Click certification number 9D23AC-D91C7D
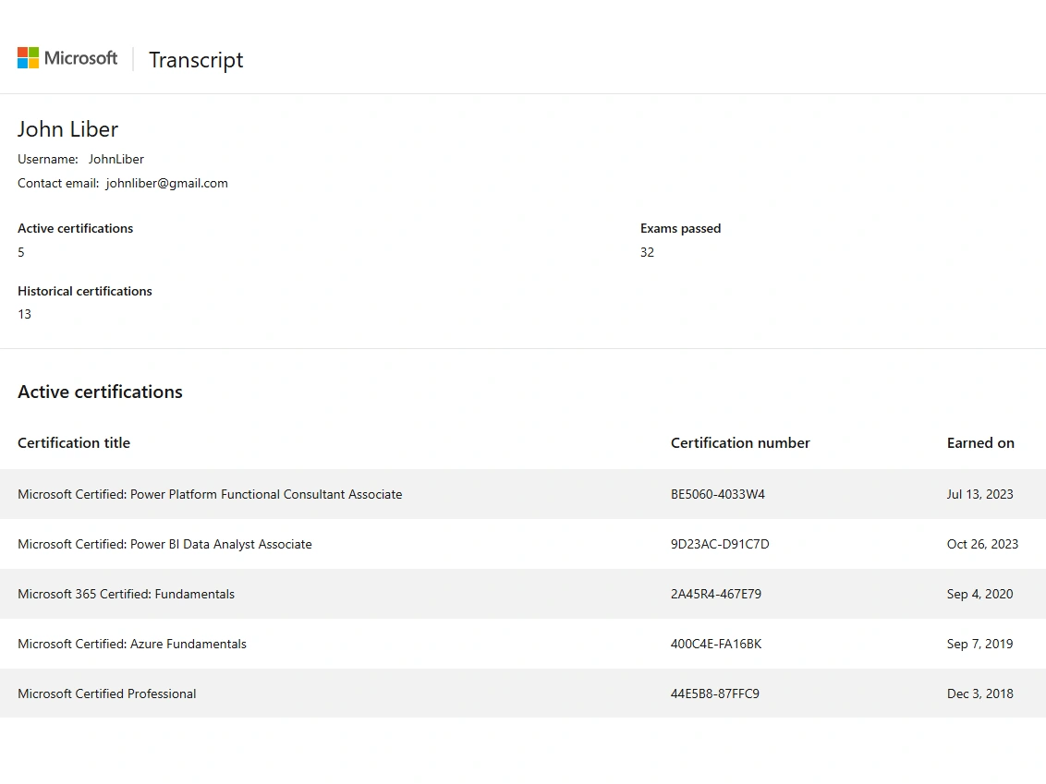Viewport: 1046px width, 784px height. (720, 544)
